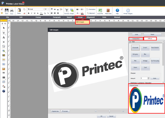Viewport: 165px width, 118px height.
Task: Open Help from the ribbon
Action: pos(117,11)
